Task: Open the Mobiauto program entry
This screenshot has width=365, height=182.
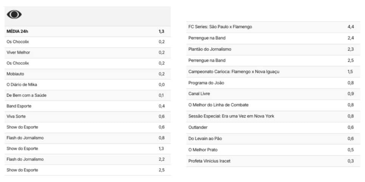Action: (88, 74)
